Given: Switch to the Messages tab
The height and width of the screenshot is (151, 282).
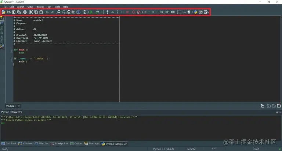Looking at the screenshot, I should pyautogui.click(x=92, y=144).
